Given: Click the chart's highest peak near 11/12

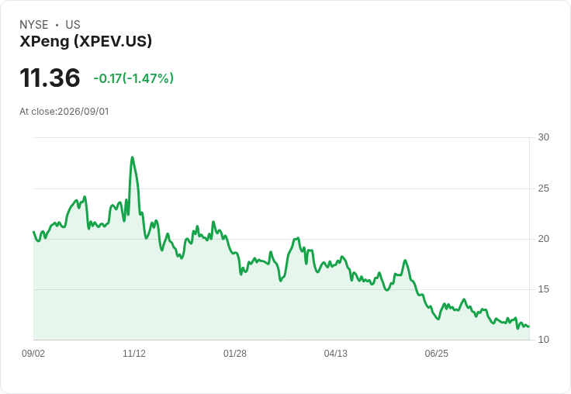Looking at the screenshot, I should coord(132,157).
